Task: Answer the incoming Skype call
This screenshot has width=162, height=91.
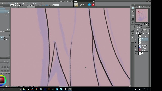Action: (89, 5)
